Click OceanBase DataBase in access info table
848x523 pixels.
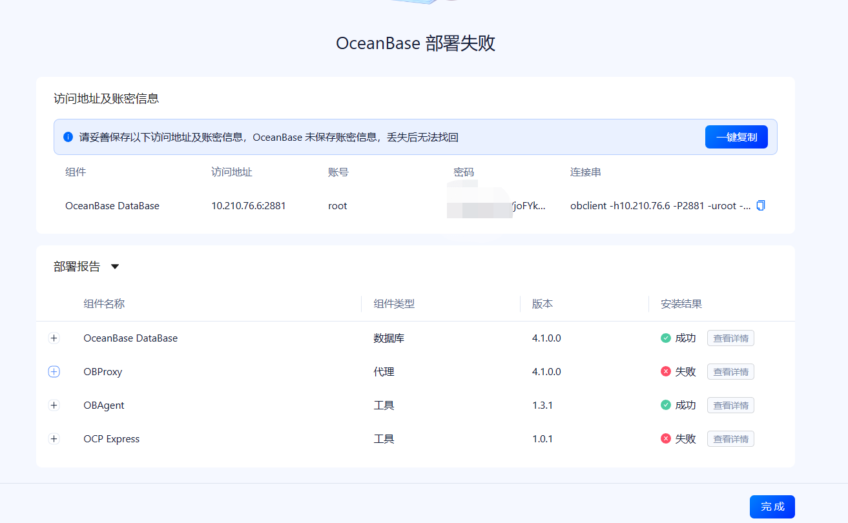[112, 206]
